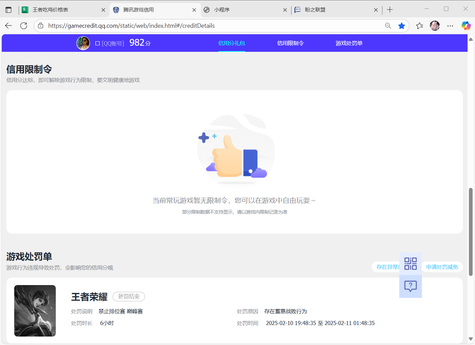
Task: Click the 信用限制令 section heading
Action: 29,69
